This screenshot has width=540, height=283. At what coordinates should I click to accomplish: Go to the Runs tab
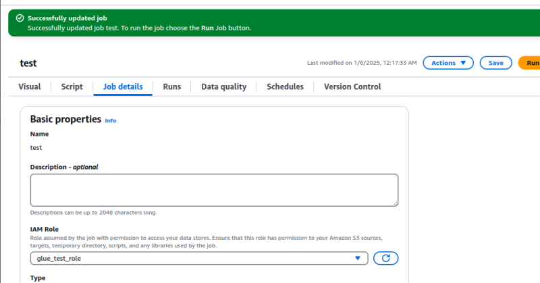[x=171, y=86]
